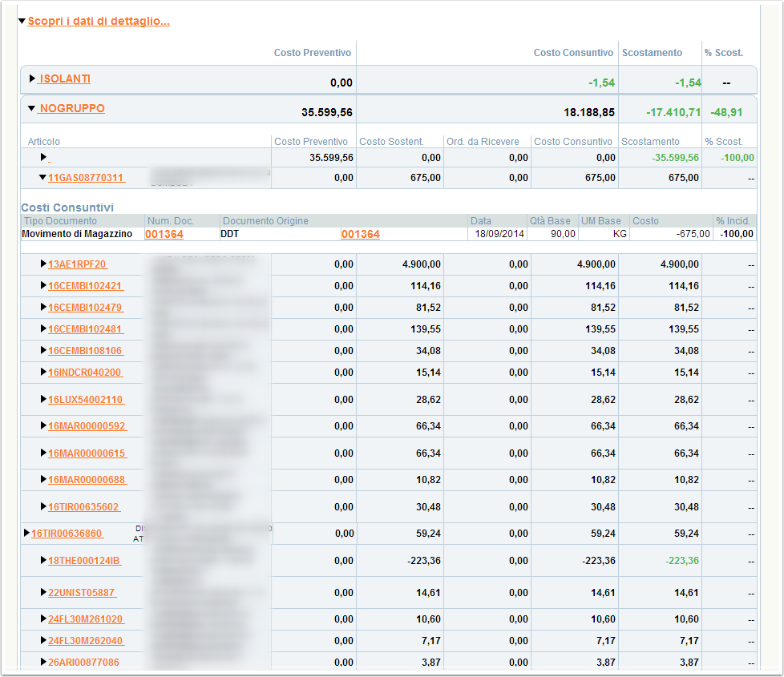Screen dimensions: 784x677
Task: Expand the 16TIR00636860 row arrow
Action: click(x=26, y=534)
